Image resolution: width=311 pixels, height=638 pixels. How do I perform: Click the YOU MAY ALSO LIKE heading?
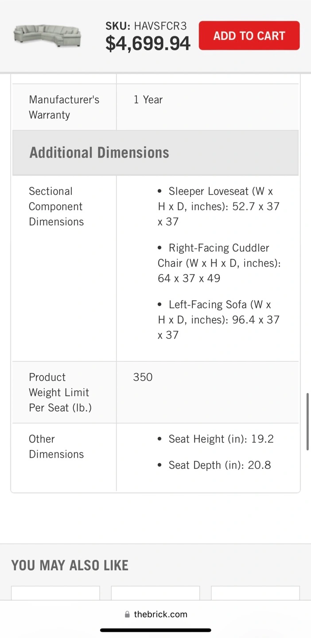point(70,565)
